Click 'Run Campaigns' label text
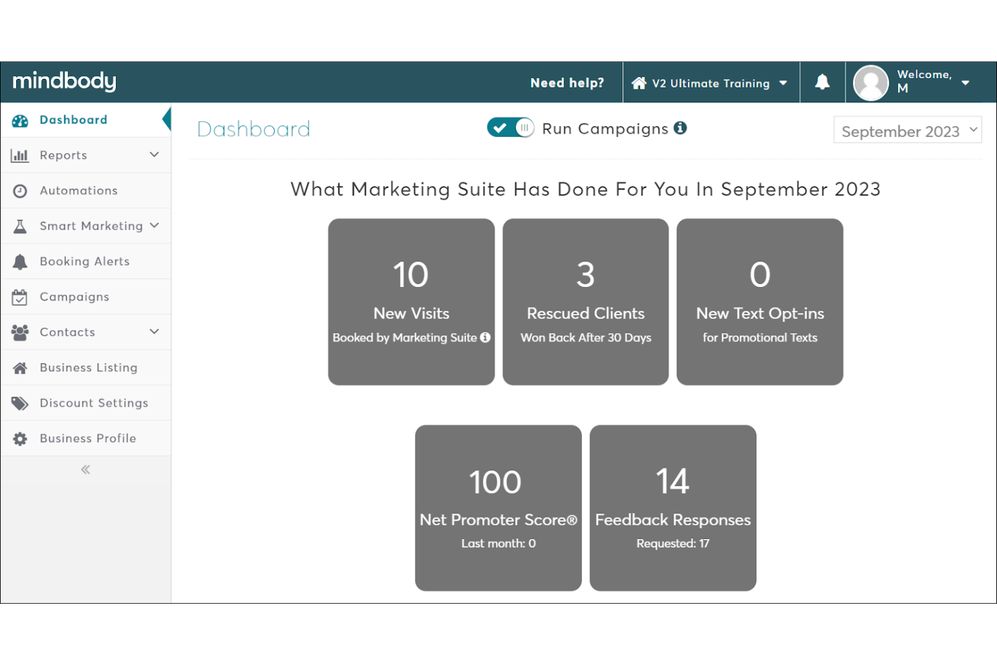Screen dimensions: 997x665 tap(605, 129)
